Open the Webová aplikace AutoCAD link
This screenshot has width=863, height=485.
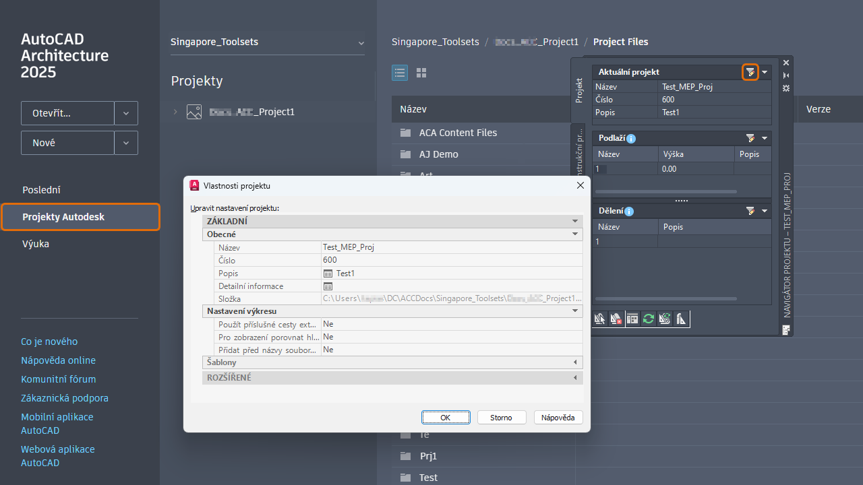58,456
